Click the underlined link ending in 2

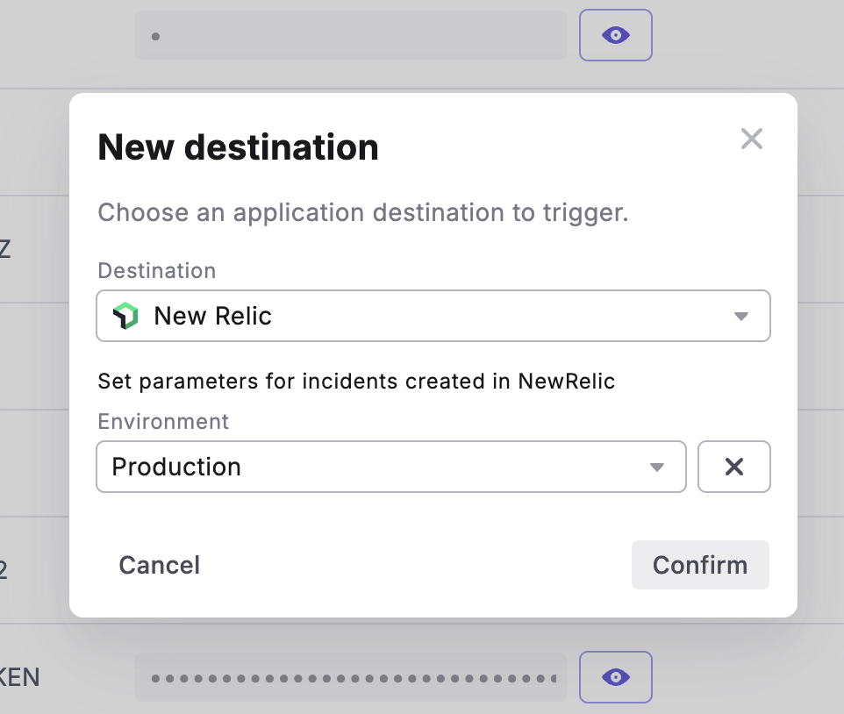(4, 570)
